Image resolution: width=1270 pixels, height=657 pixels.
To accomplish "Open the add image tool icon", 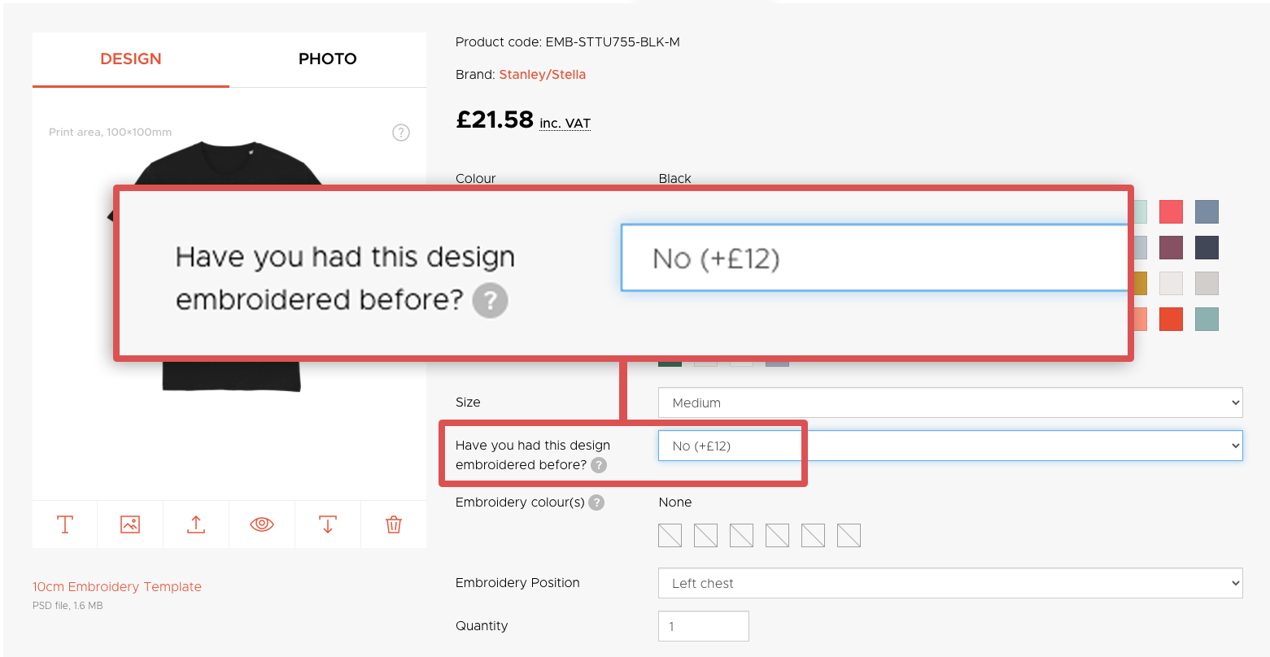I will click(x=130, y=524).
